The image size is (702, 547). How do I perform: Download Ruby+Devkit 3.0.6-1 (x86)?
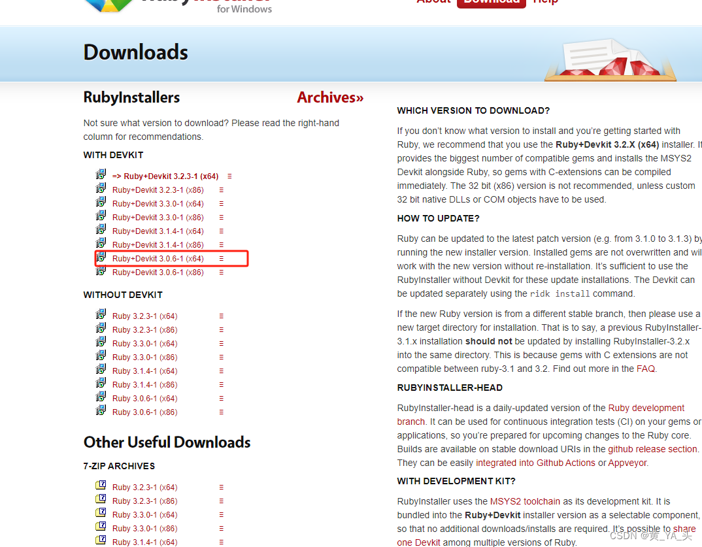pyautogui.click(x=158, y=273)
